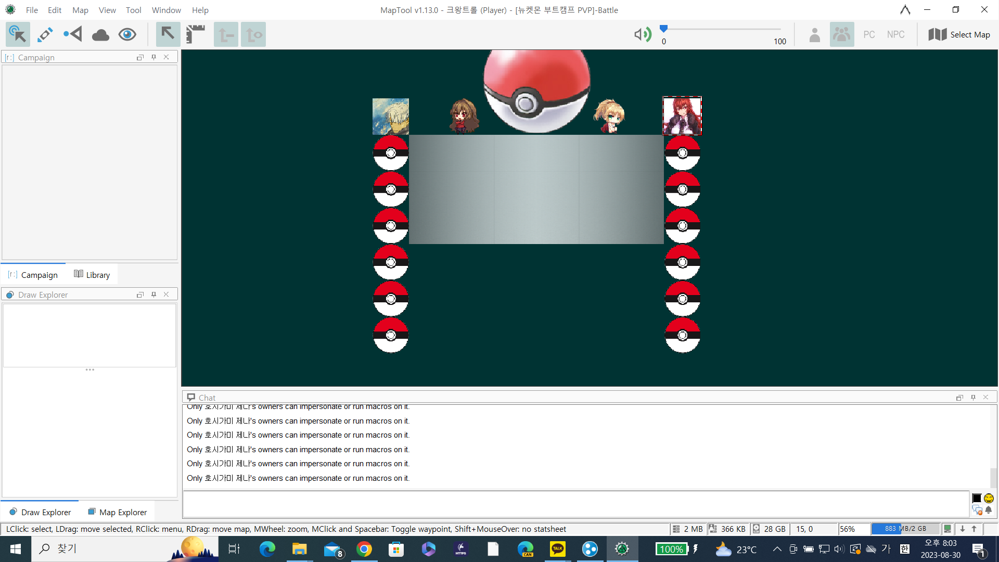Toggle show all players' tokens icon
The height and width of the screenshot is (562, 999).
(841, 34)
